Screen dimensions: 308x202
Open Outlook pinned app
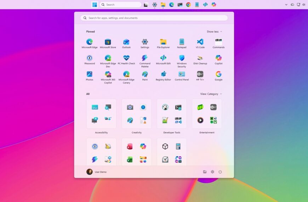coord(126,44)
